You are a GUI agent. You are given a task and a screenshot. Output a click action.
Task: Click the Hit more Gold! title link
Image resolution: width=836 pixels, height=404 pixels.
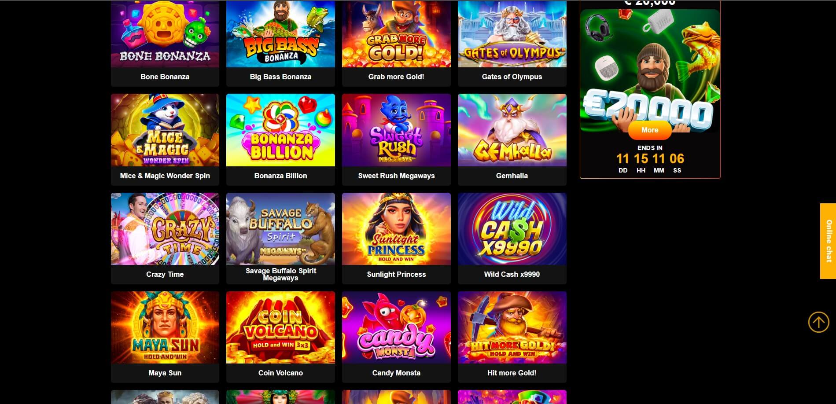[x=512, y=373]
